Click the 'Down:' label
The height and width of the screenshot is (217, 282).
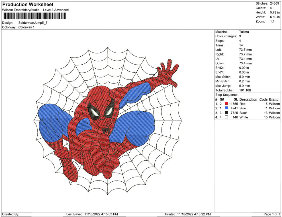pyautogui.click(x=220, y=63)
